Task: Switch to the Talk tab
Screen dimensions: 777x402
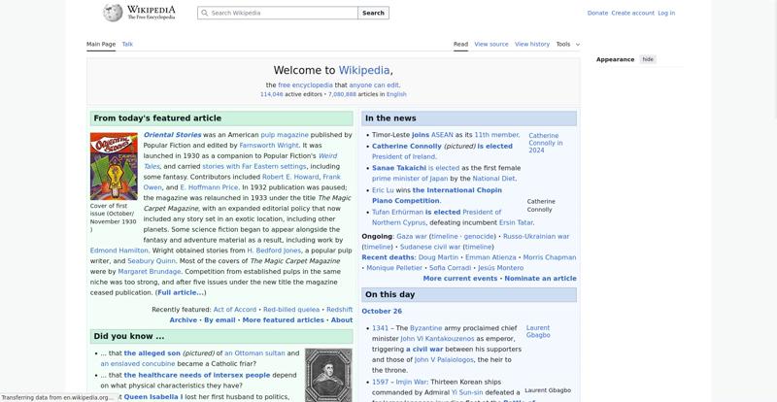Action: [x=127, y=44]
